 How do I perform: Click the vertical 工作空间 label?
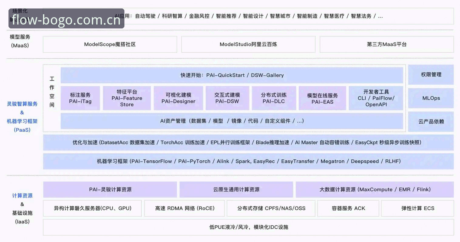click(x=52, y=92)
